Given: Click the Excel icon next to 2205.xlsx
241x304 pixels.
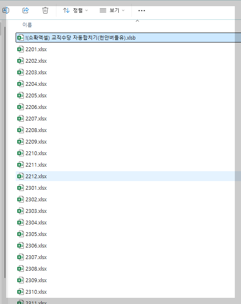Looking at the screenshot, I should (x=21, y=95).
